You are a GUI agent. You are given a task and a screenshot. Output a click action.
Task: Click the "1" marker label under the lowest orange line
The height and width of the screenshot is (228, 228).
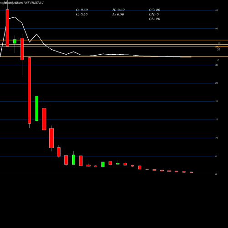218,60
